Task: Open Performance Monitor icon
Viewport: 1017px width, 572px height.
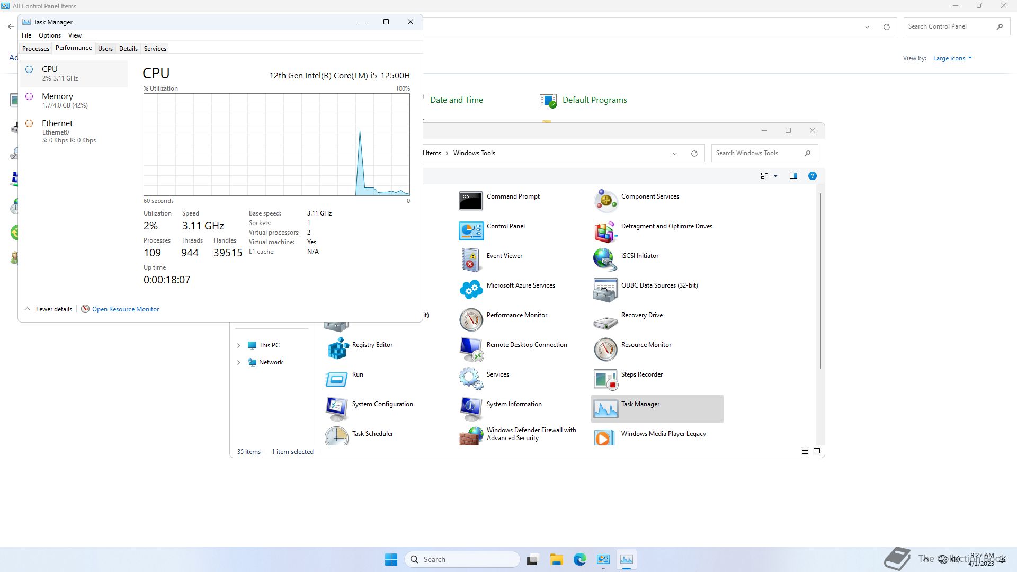Action: (x=470, y=319)
